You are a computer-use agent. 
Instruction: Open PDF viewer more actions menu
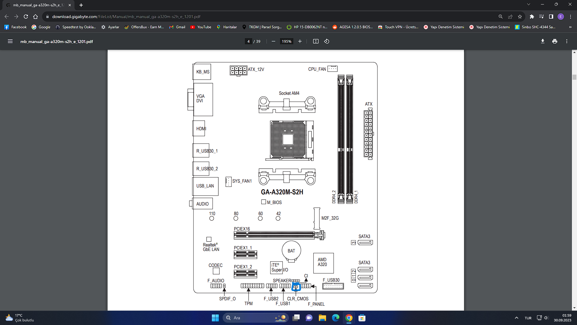click(566, 42)
